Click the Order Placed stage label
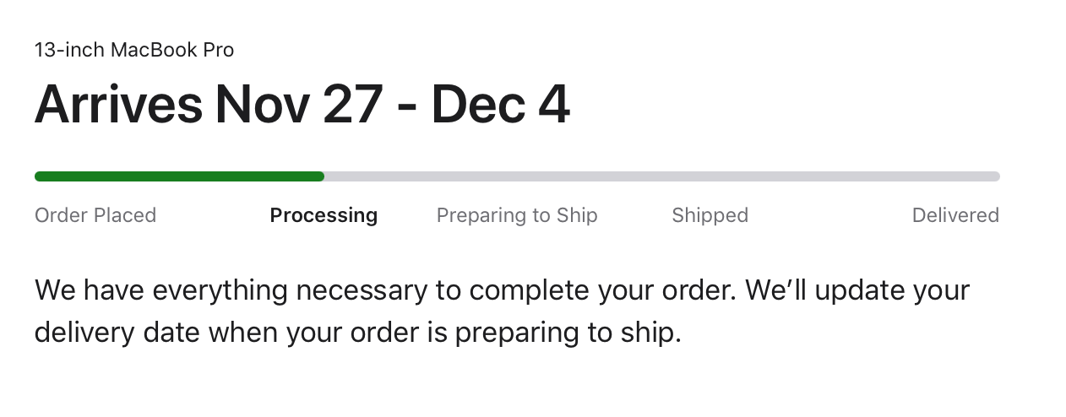The width and height of the screenshot is (1066, 417). tap(95, 215)
